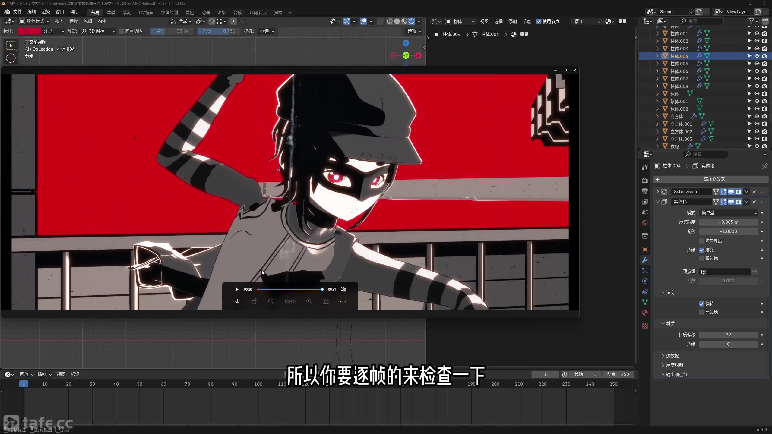
Task: Select the 3D cursor tool
Action: pyautogui.click(x=11, y=58)
